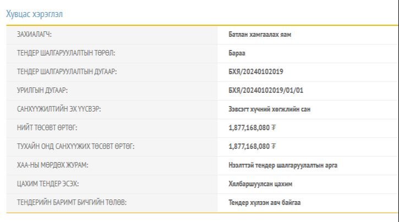Click the "ТУХАЙН ОНД САНХҮҮЖИХ ТӨСӨВТ ӨРТӨГ:" label
The image size is (399, 222).
76,147
